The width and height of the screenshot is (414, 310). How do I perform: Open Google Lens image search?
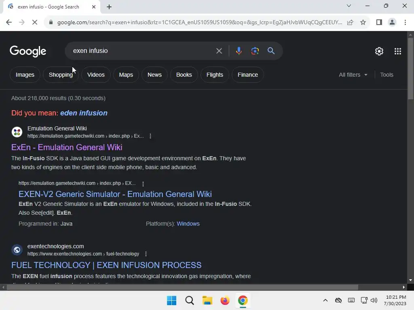(x=255, y=51)
